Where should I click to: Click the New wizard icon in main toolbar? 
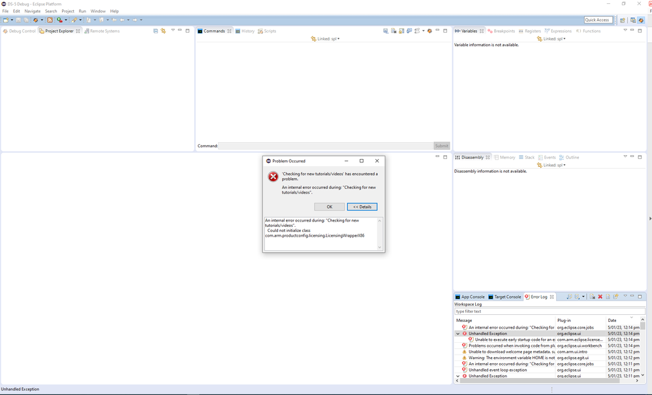pyautogui.click(x=5, y=20)
